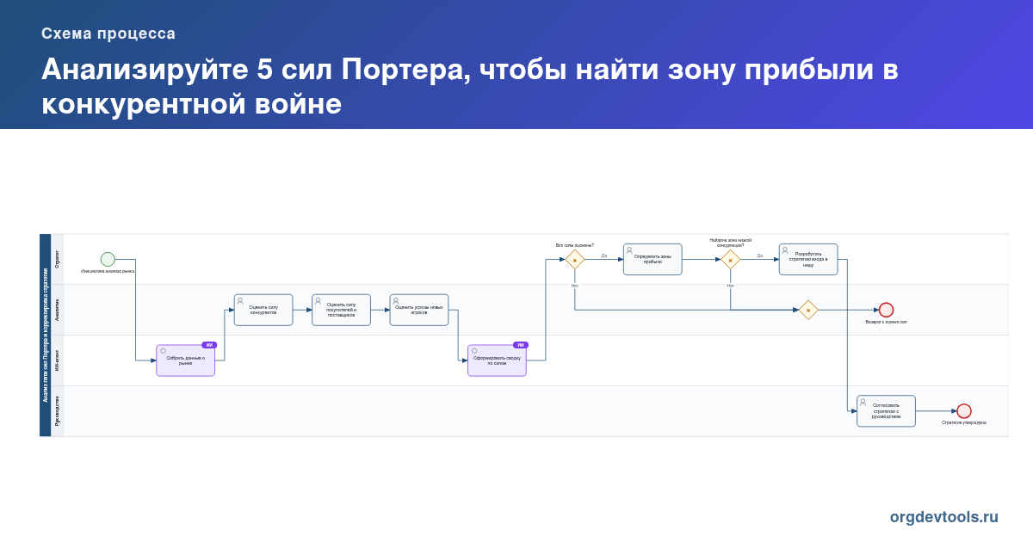Click user icon in 'Оценить силу конкурентов' task
Screen dimensions: 1033x542
coord(240,301)
